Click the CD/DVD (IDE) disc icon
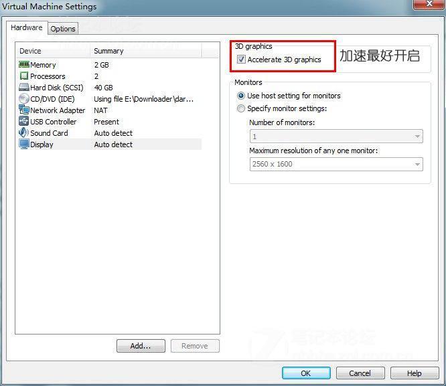The image size is (446, 386). (x=24, y=99)
